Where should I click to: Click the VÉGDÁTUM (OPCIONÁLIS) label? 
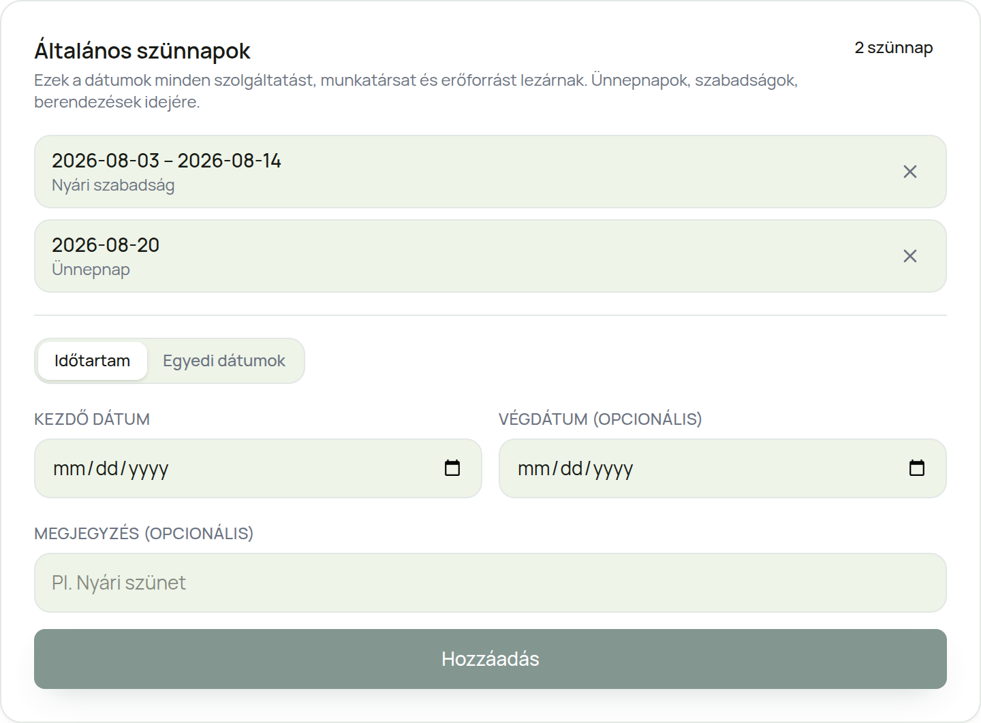600,419
